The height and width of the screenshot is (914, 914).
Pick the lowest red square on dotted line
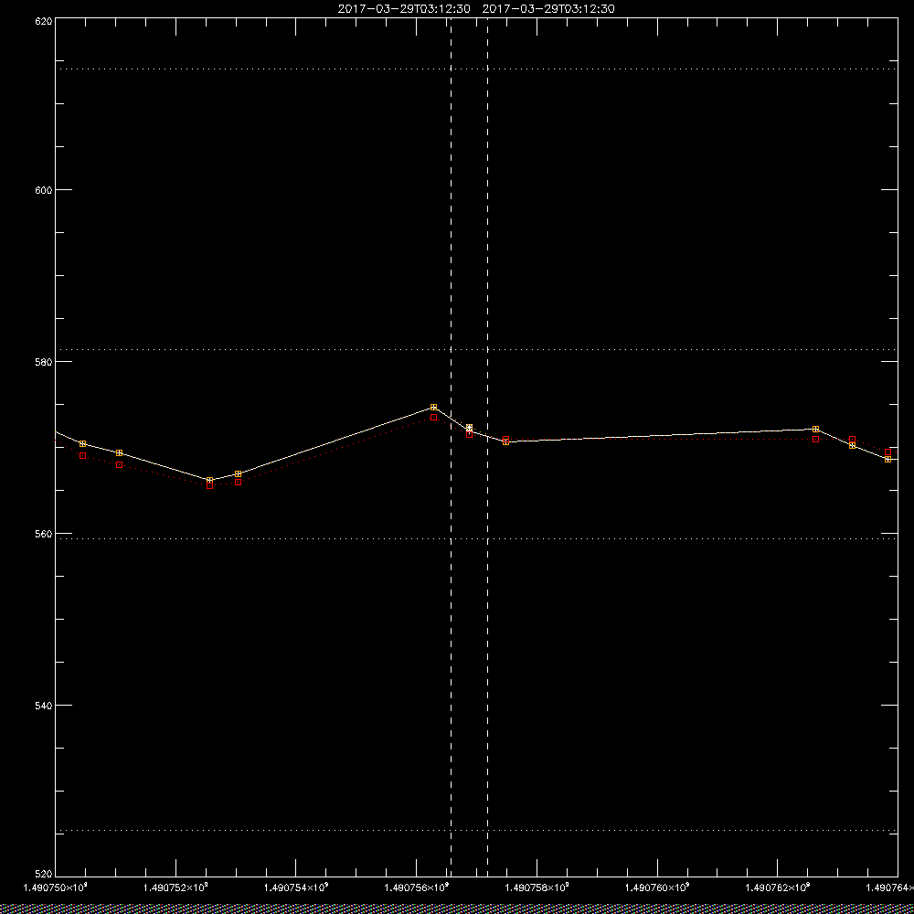click(x=210, y=485)
